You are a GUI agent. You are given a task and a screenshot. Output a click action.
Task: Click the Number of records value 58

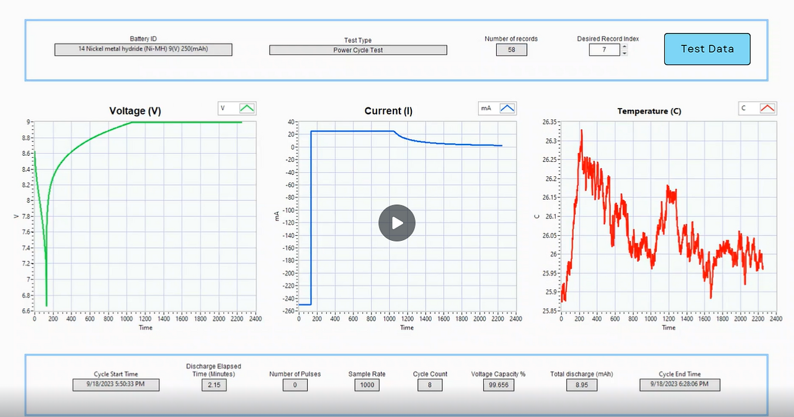(511, 50)
